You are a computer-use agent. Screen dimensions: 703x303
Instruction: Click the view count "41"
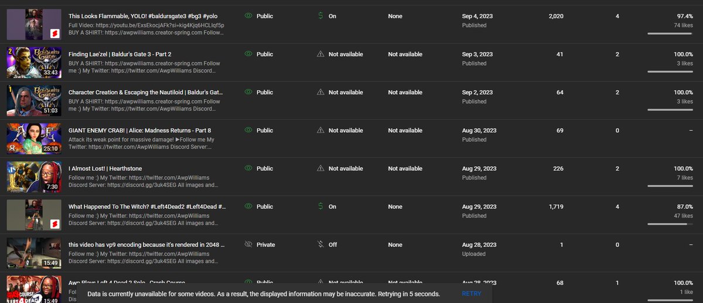pos(560,54)
